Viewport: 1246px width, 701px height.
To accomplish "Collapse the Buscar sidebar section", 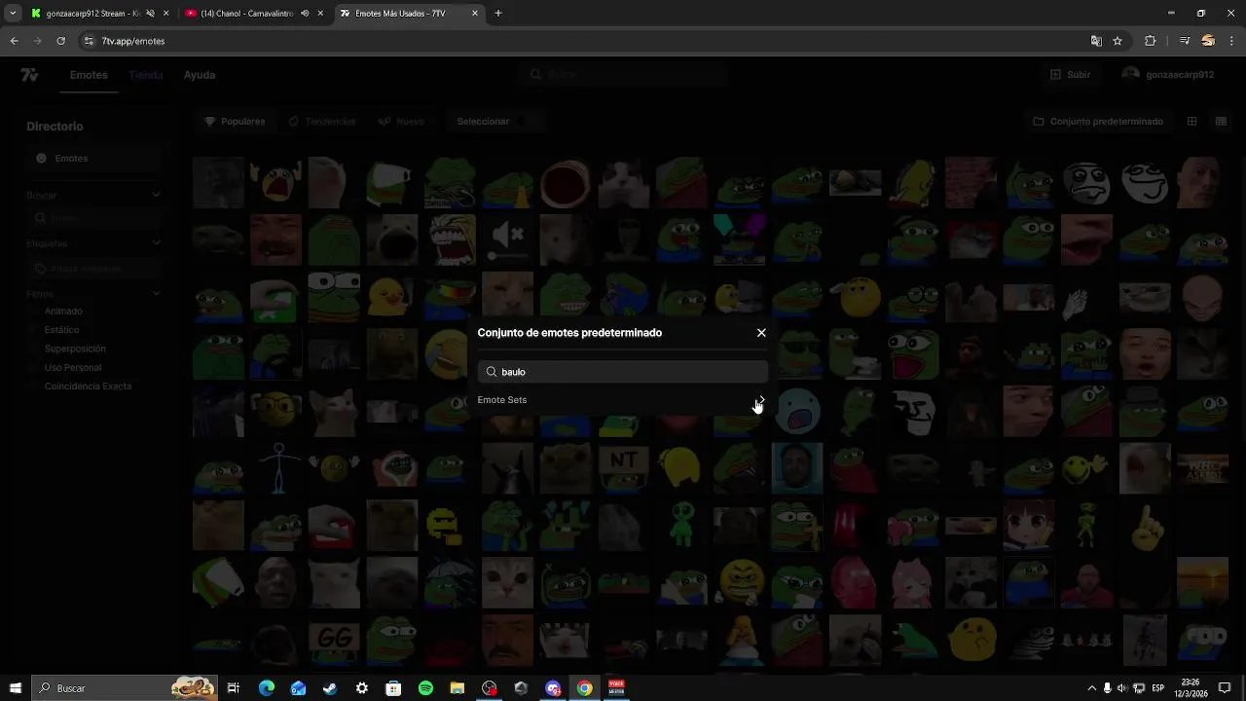I will click(x=157, y=195).
